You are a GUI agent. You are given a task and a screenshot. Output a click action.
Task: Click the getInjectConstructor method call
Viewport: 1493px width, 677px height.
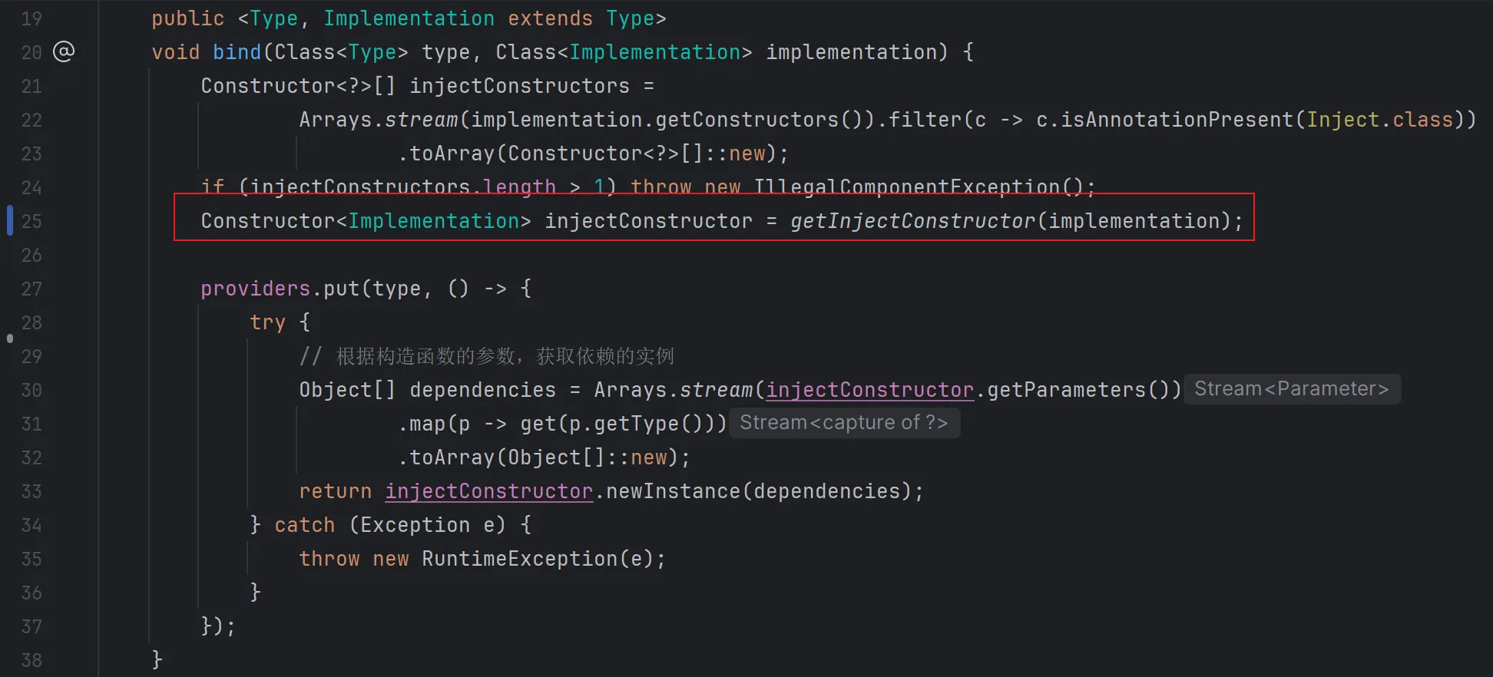pyautogui.click(x=912, y=221)
